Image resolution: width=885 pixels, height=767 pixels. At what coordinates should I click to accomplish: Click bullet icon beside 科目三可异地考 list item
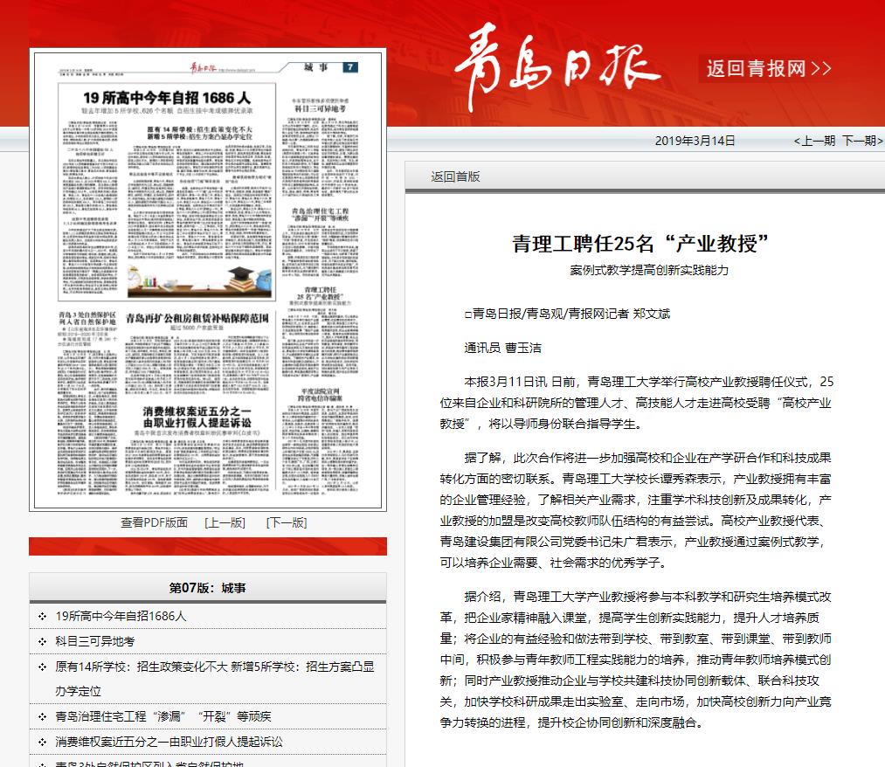tap(42, 641)
